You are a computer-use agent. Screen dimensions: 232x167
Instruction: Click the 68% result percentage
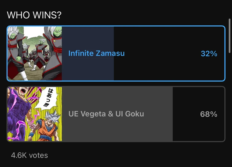coord(209,114)
